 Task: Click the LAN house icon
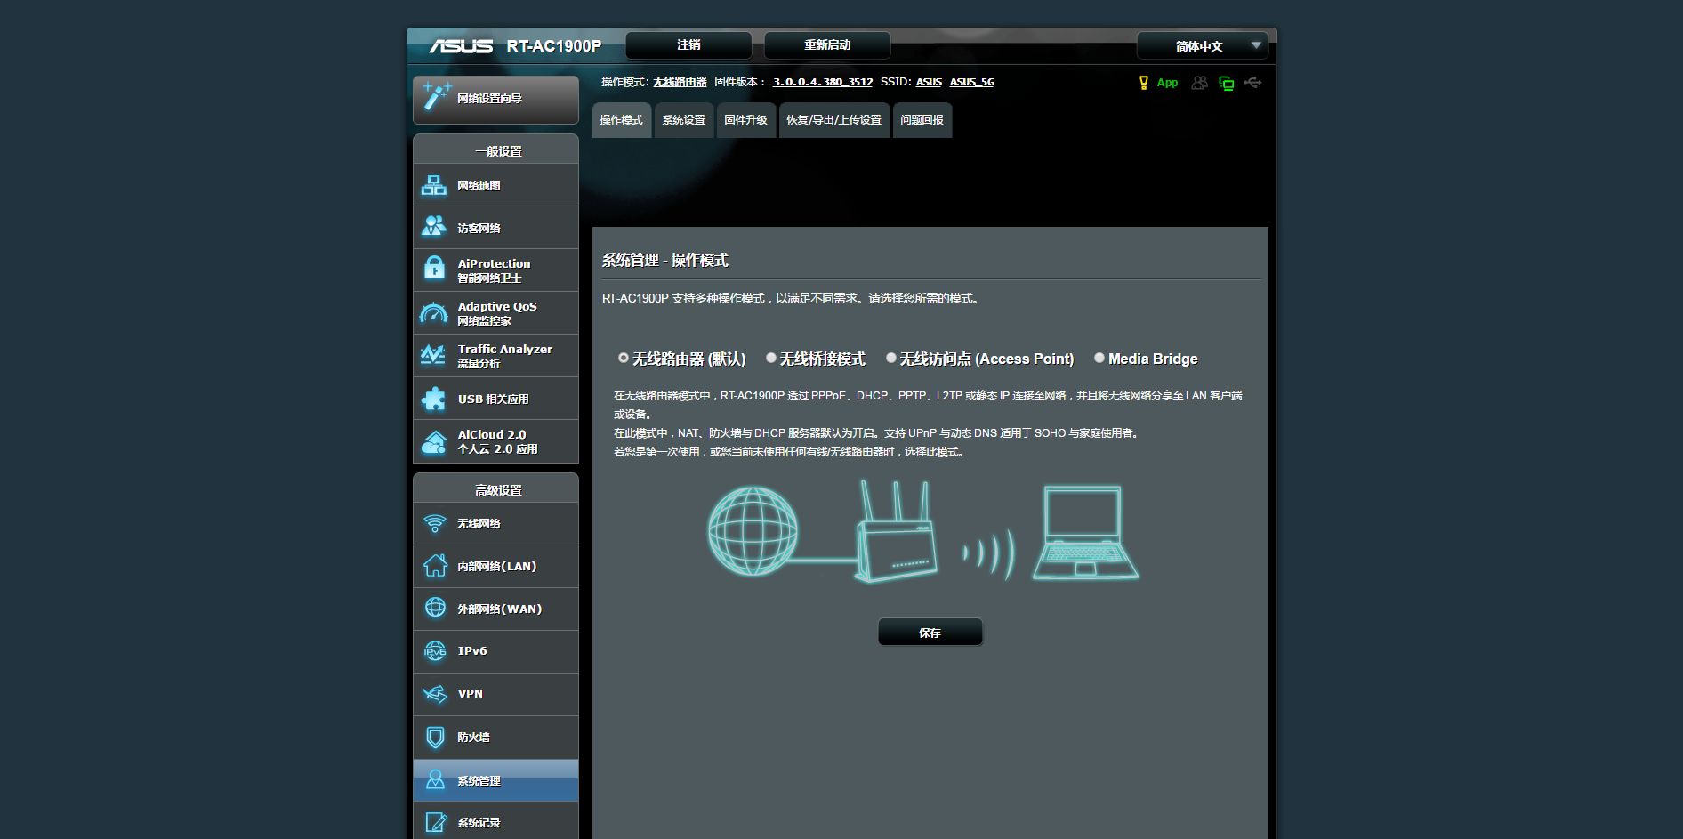(x=435, y=565)
